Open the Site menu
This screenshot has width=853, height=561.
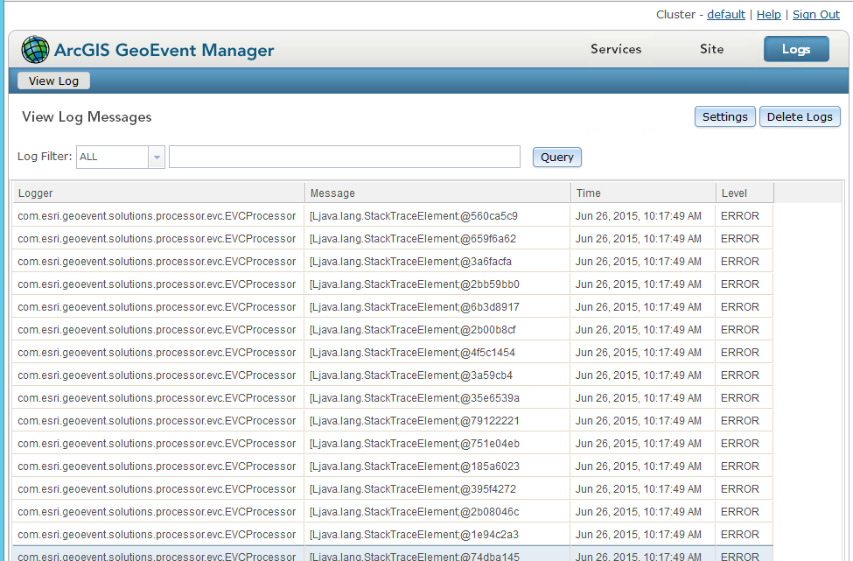tap(711, 49)
